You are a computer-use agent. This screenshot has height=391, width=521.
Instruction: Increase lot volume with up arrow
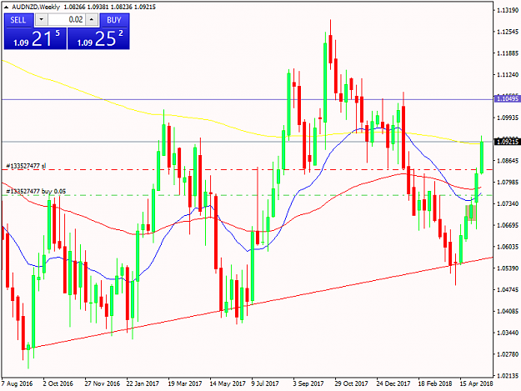[x=92, y=20]
